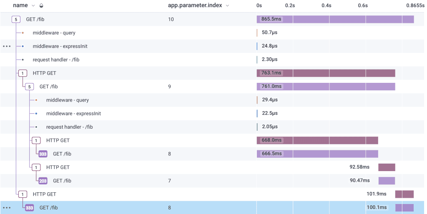Collapse the root GET /fib span with badge 5

click(16, 20)
